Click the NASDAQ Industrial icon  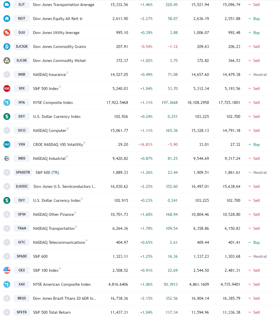coord(7,158)
